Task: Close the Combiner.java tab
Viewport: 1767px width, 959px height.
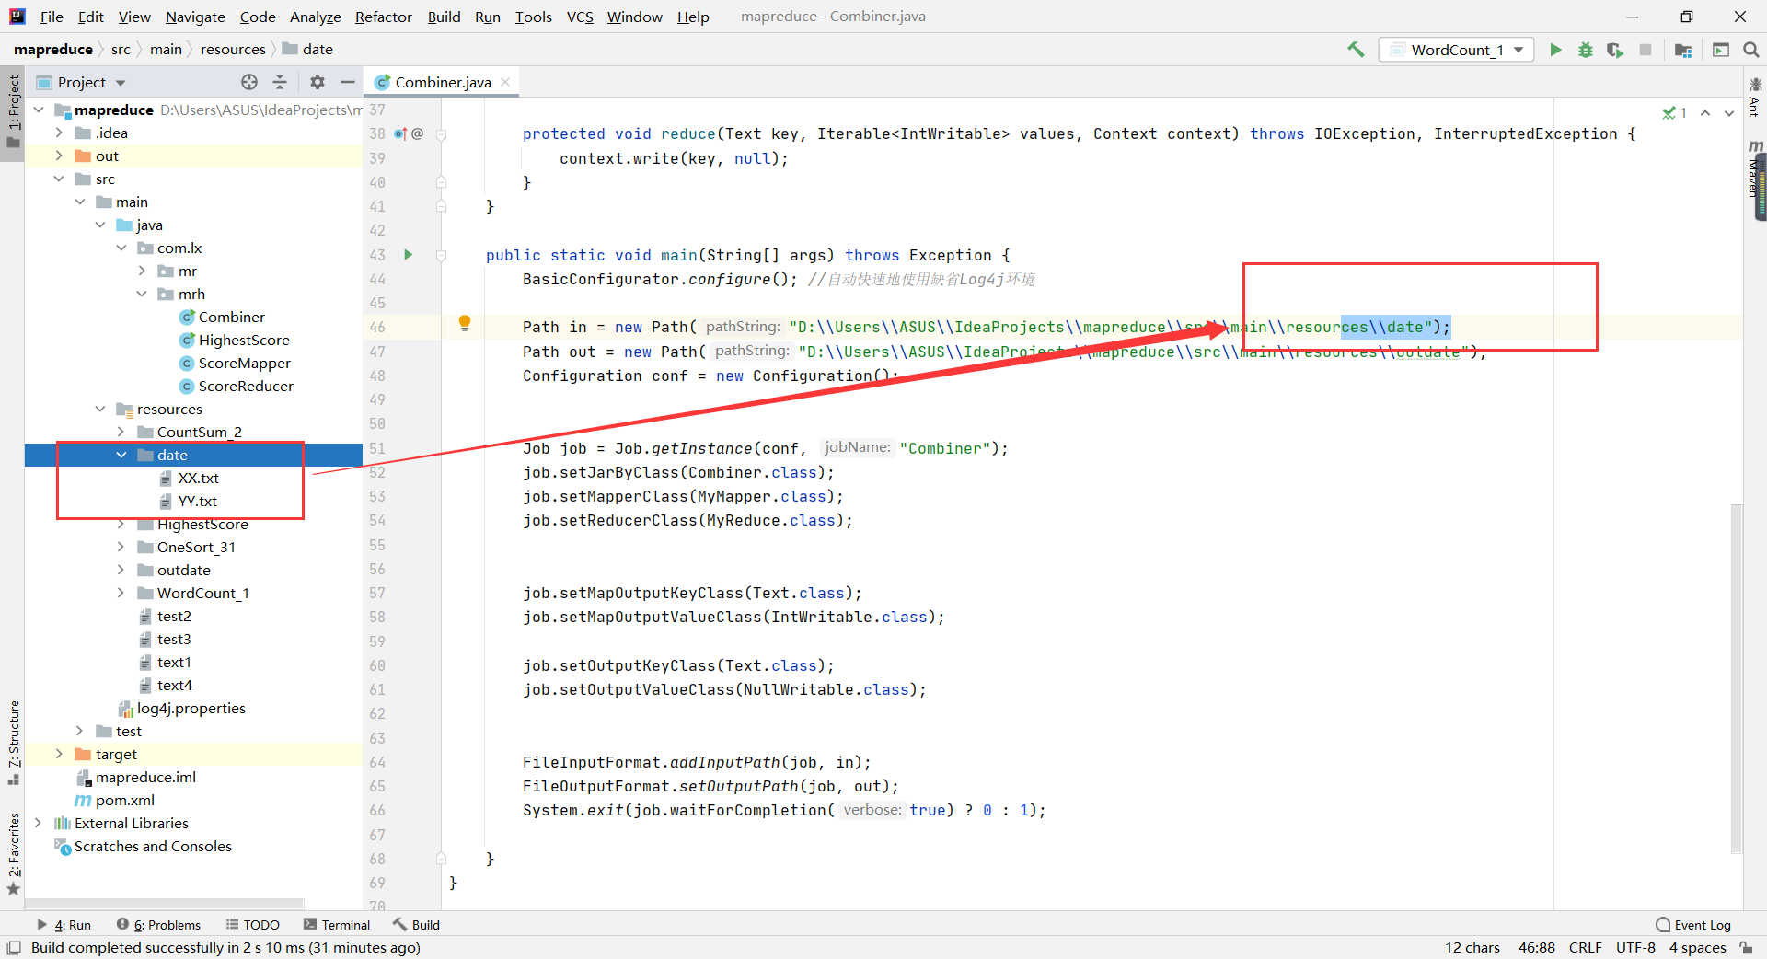Action: coord(506,82)
